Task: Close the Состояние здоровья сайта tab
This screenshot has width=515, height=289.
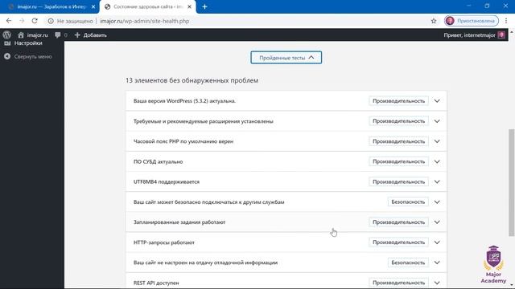Action: pos(190,6)
